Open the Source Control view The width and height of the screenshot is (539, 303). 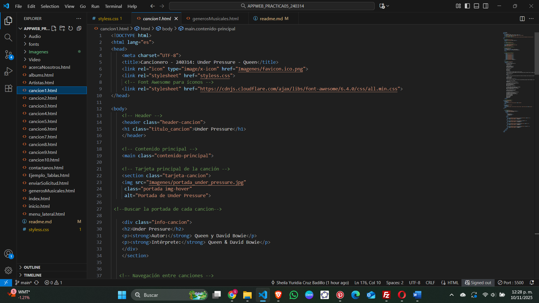coord(8,54)
